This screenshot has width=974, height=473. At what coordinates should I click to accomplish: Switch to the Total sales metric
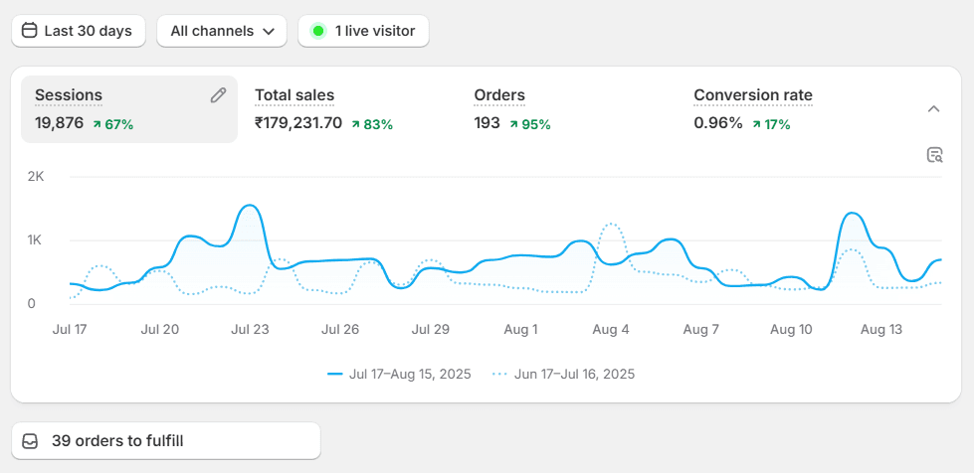(x=294, y=95)
